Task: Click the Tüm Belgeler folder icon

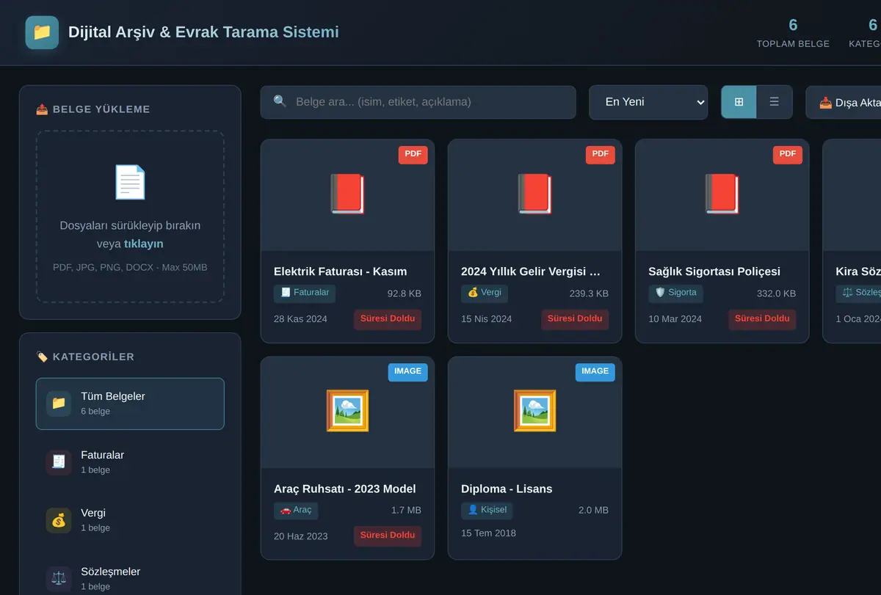Action: point(59,404)
